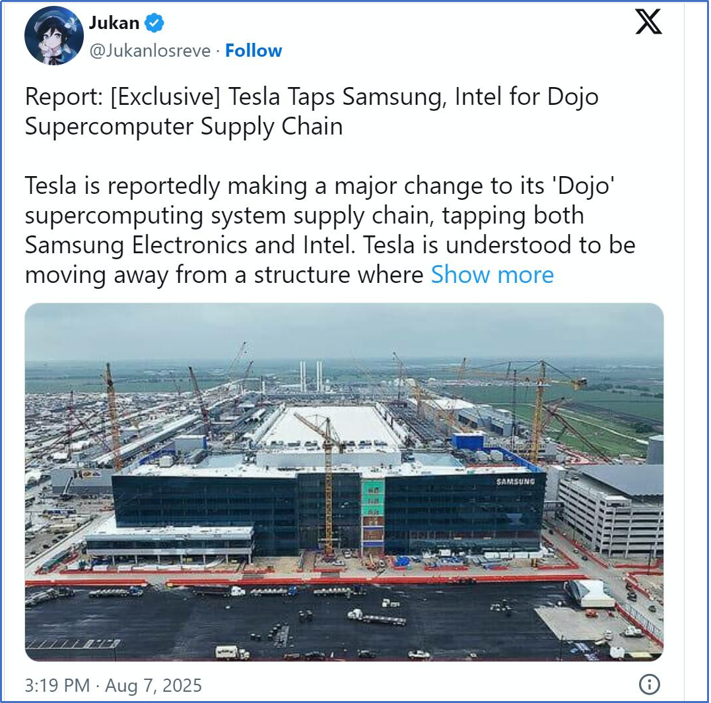
Task: Click the words 'Supercomputer Supply Chain' in the headline
Action: (184, 126)
